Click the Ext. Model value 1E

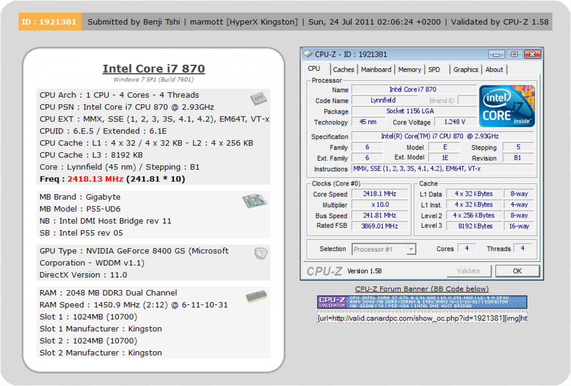pos(444,158)
